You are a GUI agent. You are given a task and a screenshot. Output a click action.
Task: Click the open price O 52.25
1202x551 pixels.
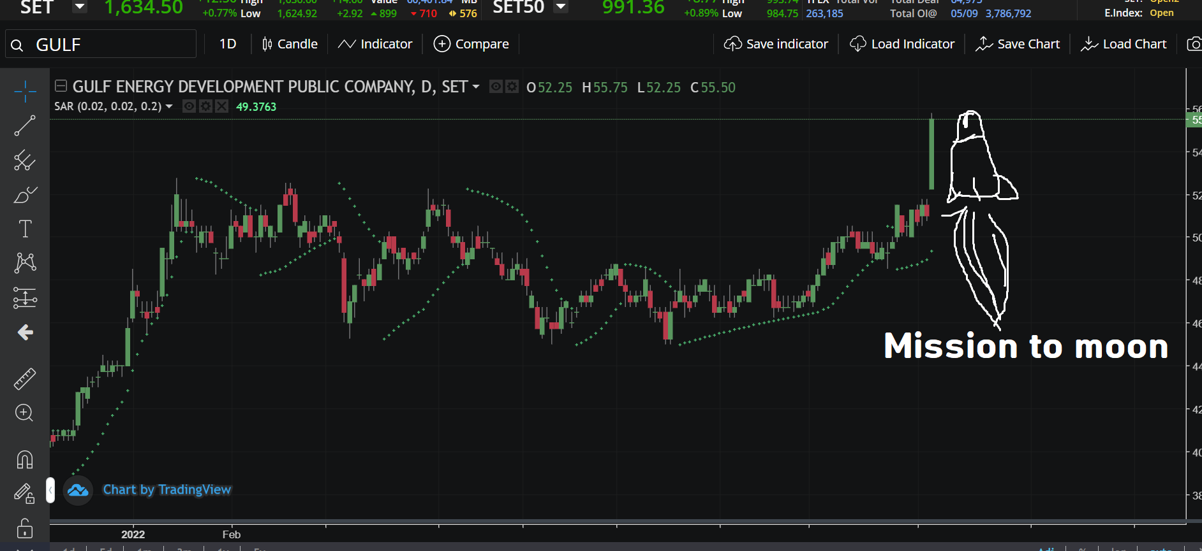click(x=549, y=87)
